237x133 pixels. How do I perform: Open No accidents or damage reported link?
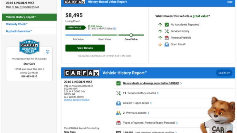point(151,83)
